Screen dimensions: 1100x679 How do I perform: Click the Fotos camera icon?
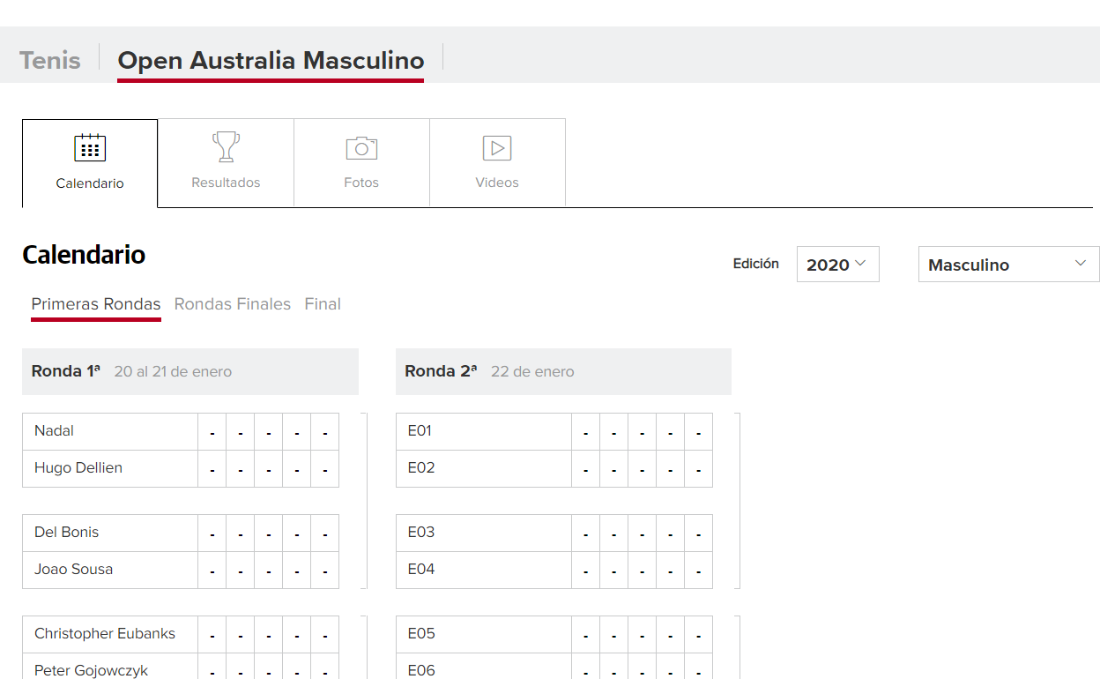tap(361, 148)
